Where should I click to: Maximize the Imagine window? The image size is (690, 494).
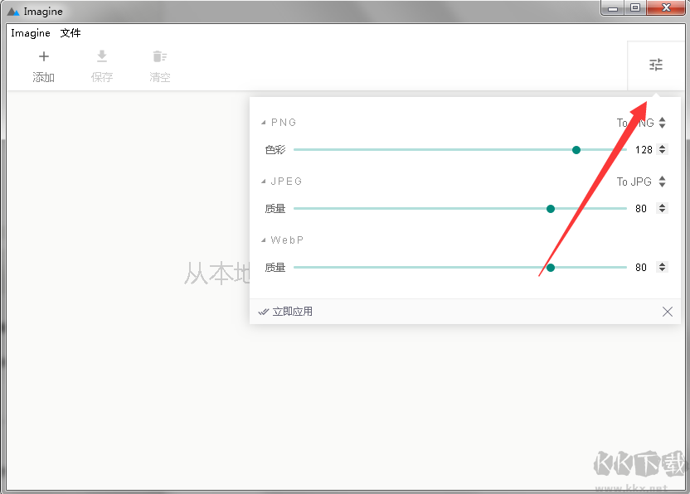(635, 7)
